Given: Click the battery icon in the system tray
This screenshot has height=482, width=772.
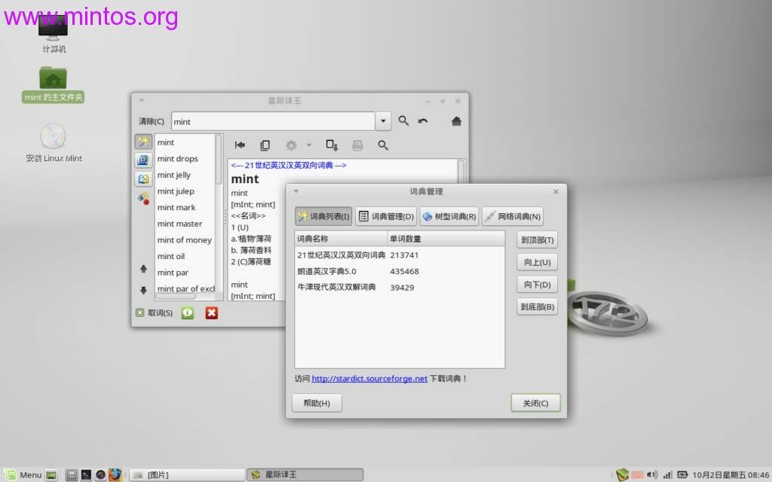Looking at the screenshot, I should (x=682, y=474).
